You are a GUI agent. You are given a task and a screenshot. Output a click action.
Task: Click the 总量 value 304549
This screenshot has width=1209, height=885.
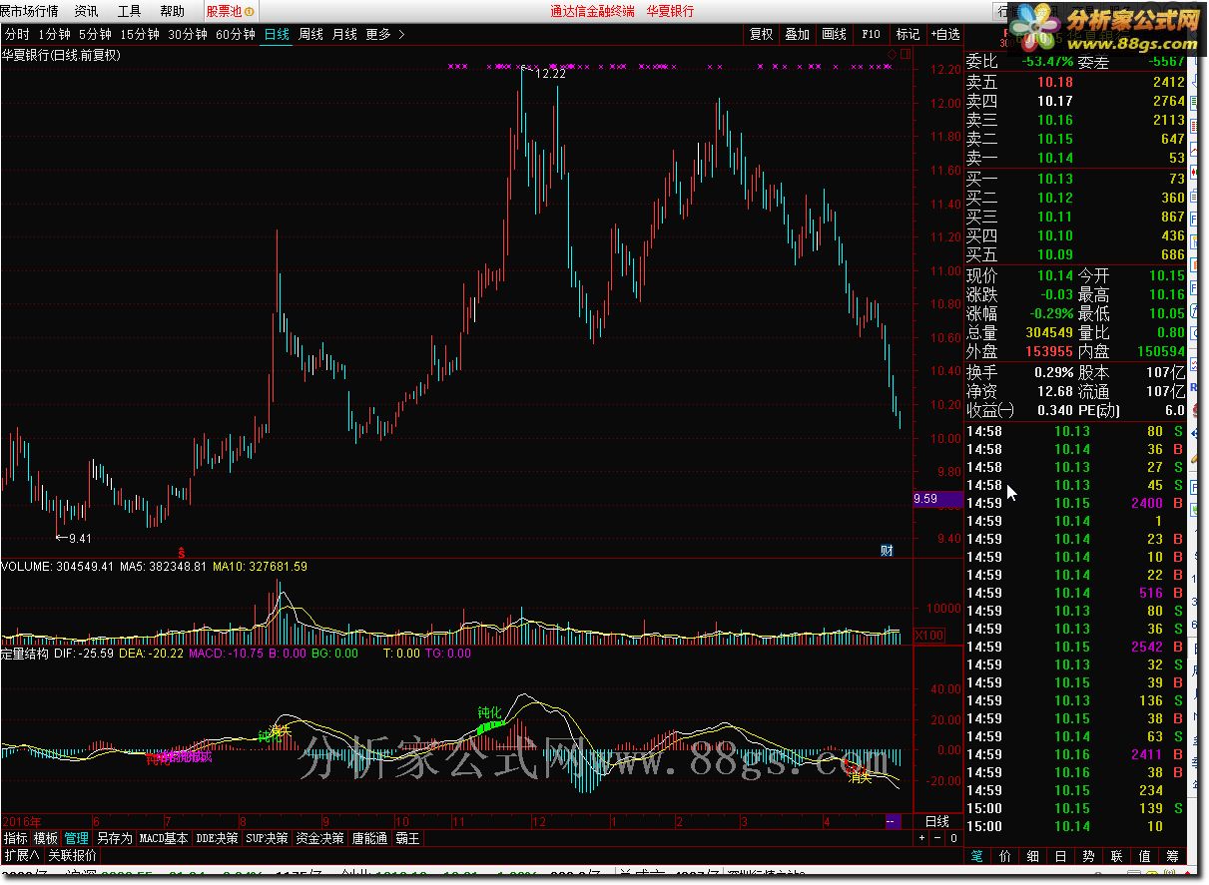pos(1047,332)
